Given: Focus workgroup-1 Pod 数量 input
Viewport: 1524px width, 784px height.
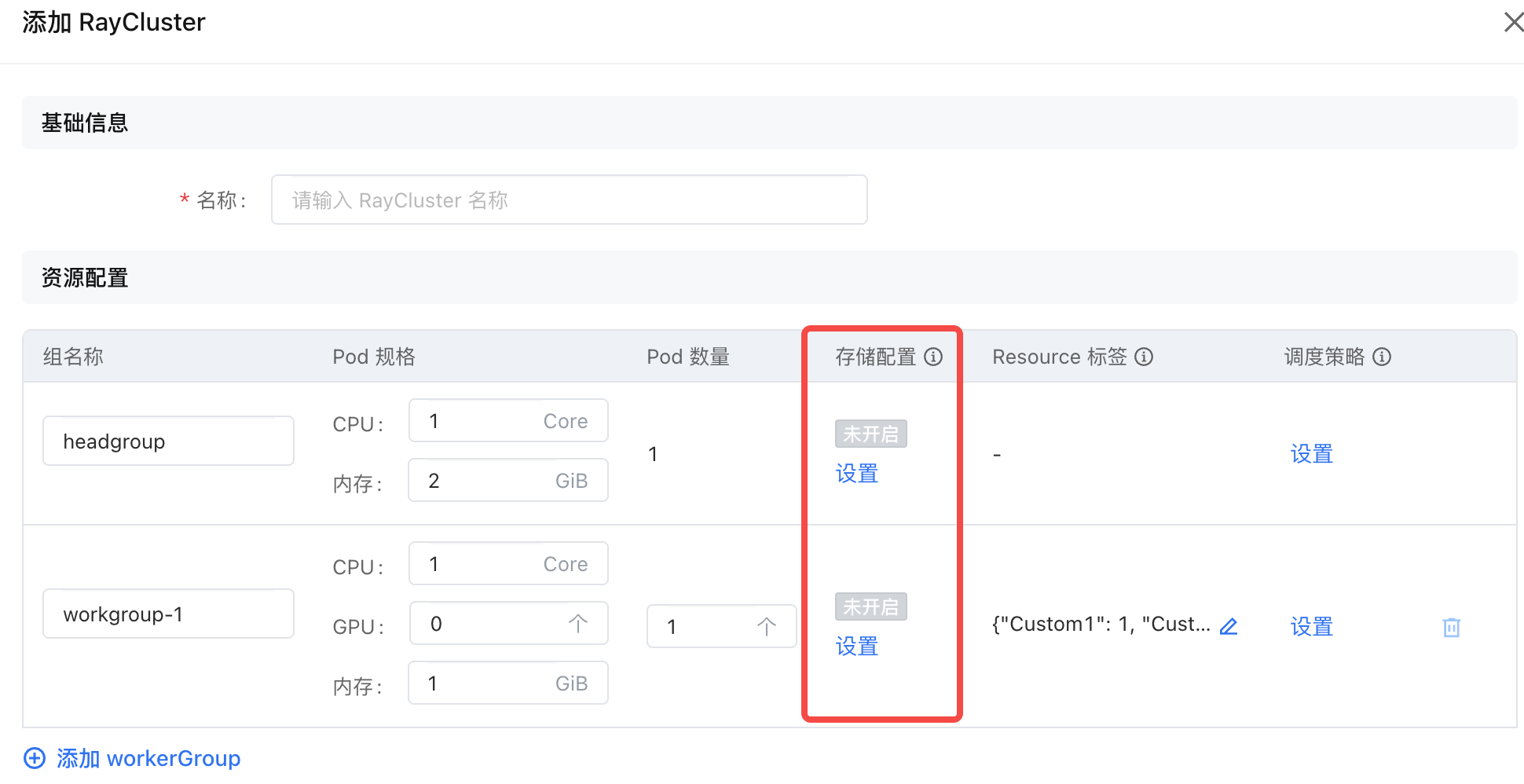Looking at the screenshot, I should click(x=721, y=626).
